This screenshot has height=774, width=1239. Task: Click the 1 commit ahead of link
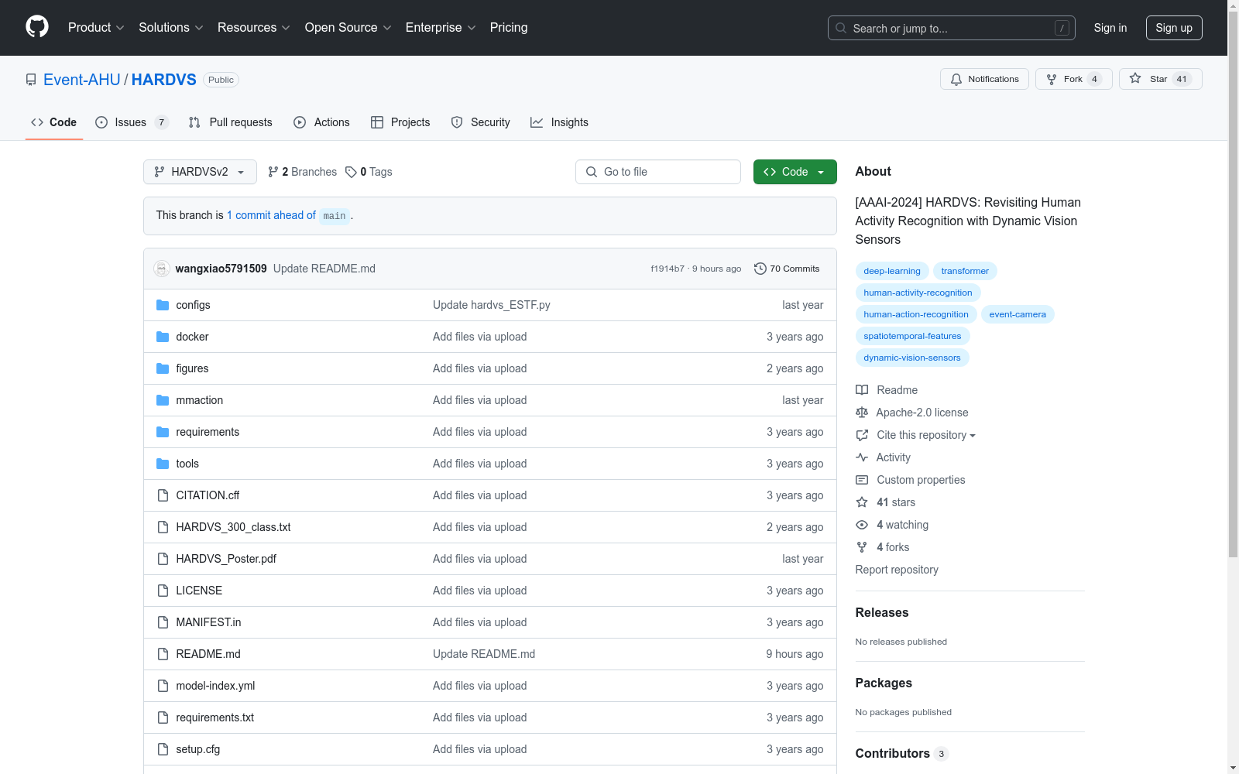click(x=271, y=215)
